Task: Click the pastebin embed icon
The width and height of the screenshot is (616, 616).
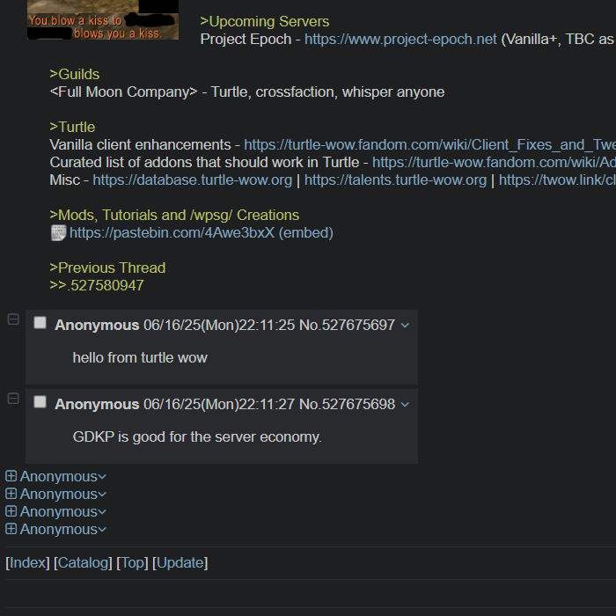Action: (59, 233)
